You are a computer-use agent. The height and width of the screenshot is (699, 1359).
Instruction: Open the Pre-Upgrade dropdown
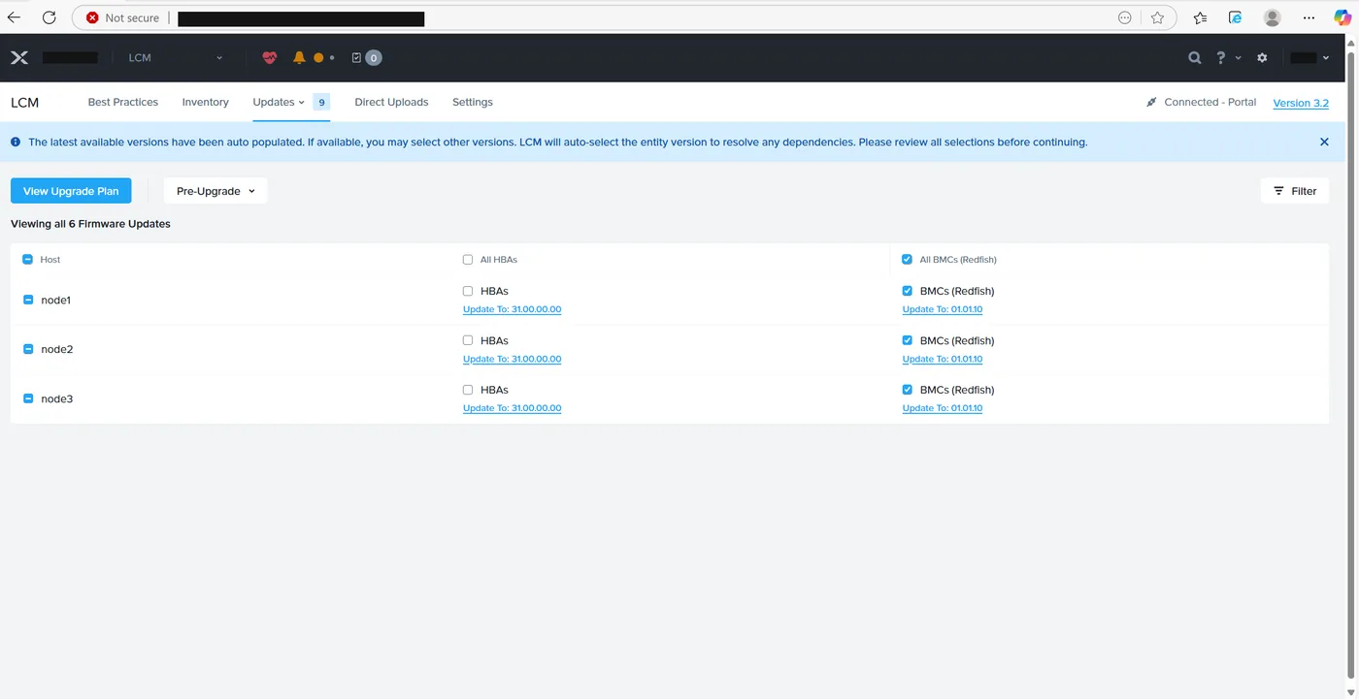pyautogui.click(x=215, y=191)
